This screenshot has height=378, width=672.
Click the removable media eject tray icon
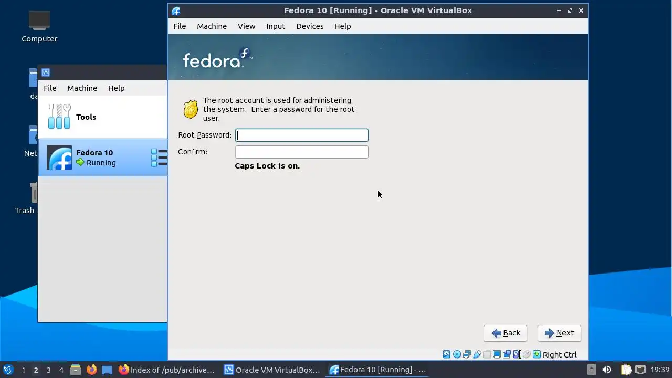click(x=591, y=370)
